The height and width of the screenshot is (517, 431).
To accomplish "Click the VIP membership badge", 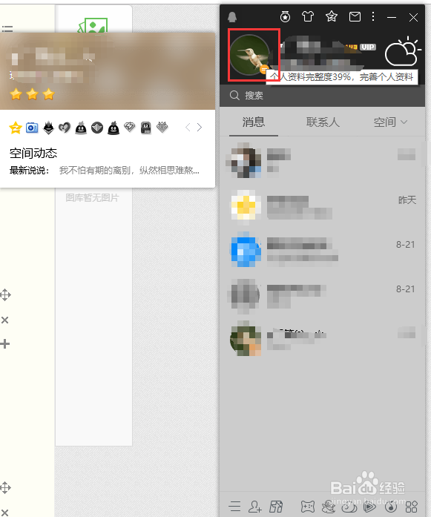I will pyautogui.click(x=368, y=47).
